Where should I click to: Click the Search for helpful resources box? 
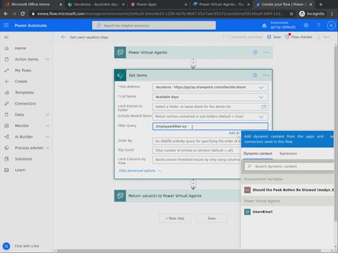154,25
